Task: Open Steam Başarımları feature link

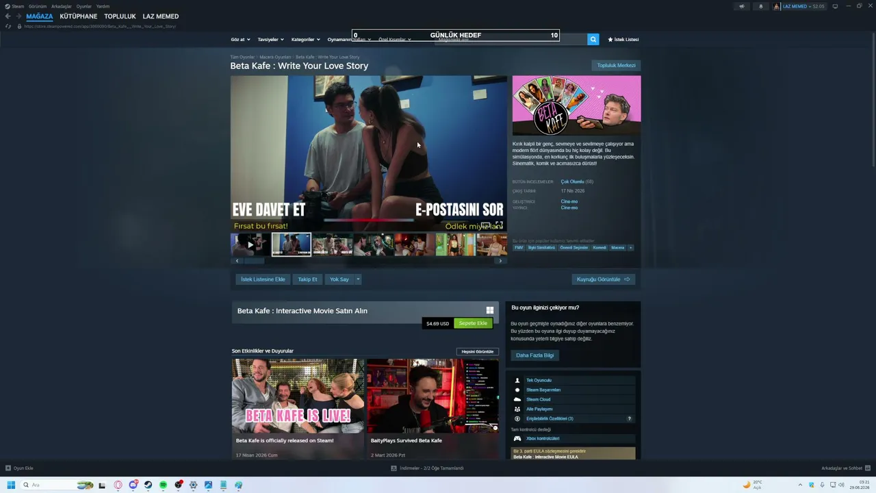Action: coord(543,390)
